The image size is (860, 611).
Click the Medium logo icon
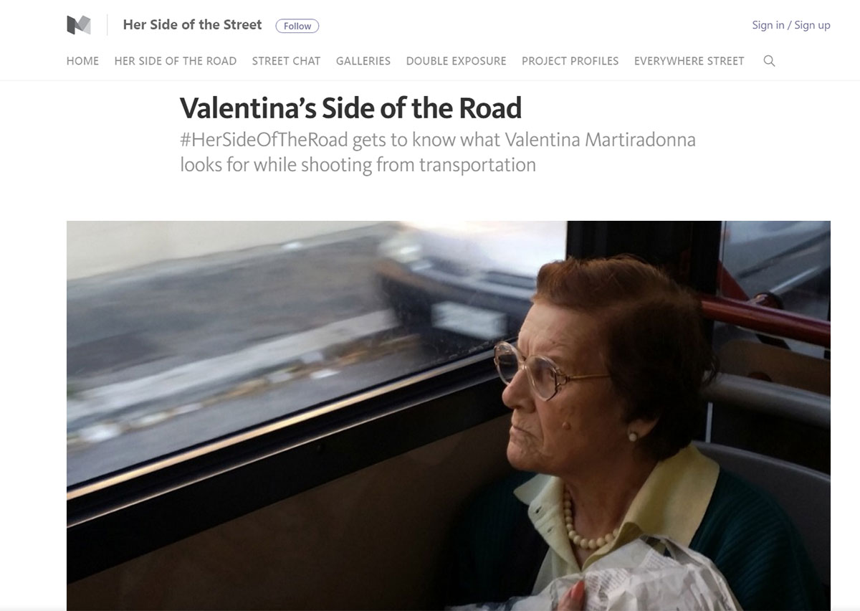(x=79, y=25)
